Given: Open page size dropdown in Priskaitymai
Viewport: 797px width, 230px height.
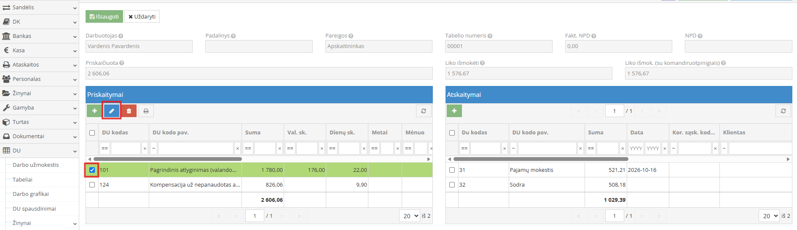Looking at the screenshot, I should click(x=410, y=216).
